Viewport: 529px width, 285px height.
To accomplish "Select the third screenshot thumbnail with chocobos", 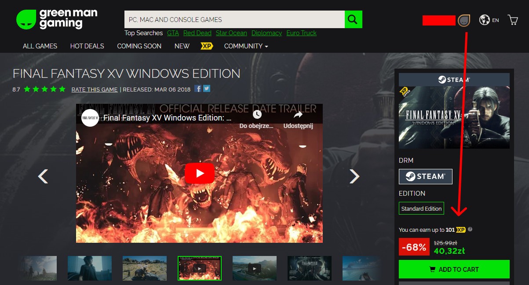I will click(145, 268).
